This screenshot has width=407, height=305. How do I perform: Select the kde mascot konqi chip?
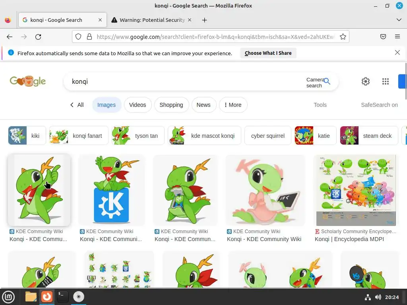click(x=204, y=135)
